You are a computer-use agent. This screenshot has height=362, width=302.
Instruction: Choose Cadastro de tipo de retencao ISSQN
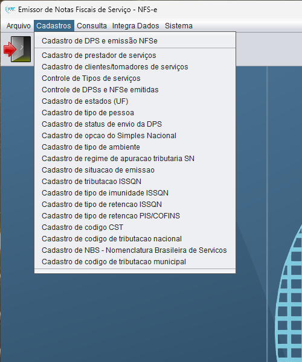(x=135, y=205)
